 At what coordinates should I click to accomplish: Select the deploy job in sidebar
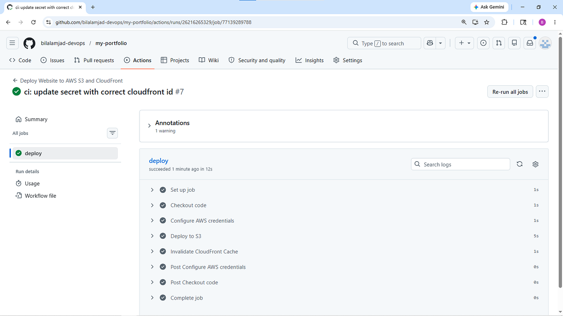tap(65, 153)
